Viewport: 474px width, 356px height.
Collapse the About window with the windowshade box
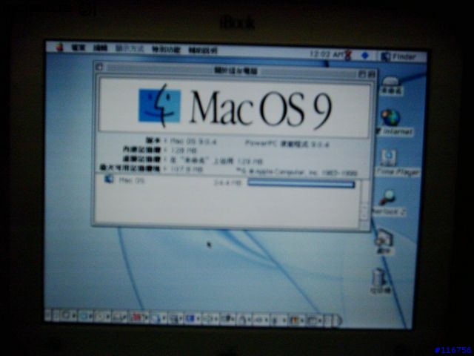click(x=372, y=74)
